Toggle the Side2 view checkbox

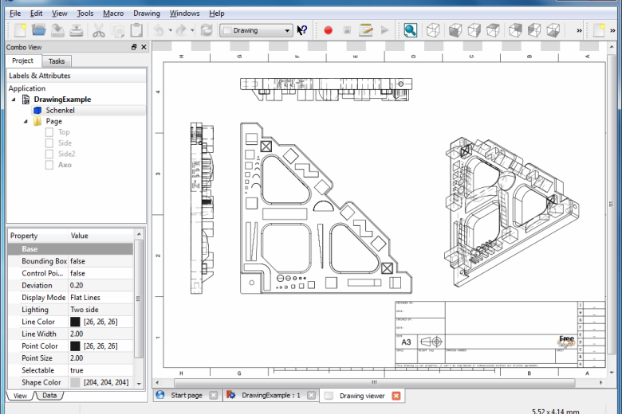[x=49, y=154]
